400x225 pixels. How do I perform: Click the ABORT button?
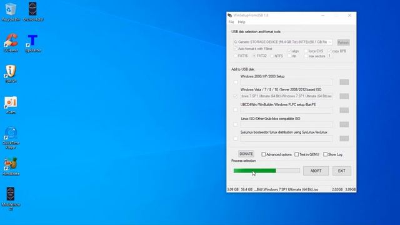316,171
